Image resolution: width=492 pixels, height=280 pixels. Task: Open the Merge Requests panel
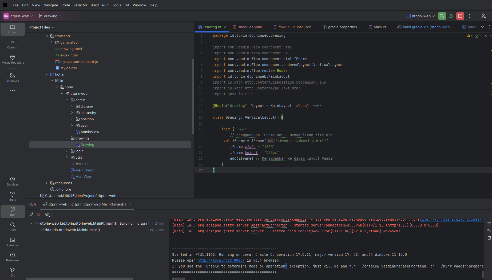13,59
